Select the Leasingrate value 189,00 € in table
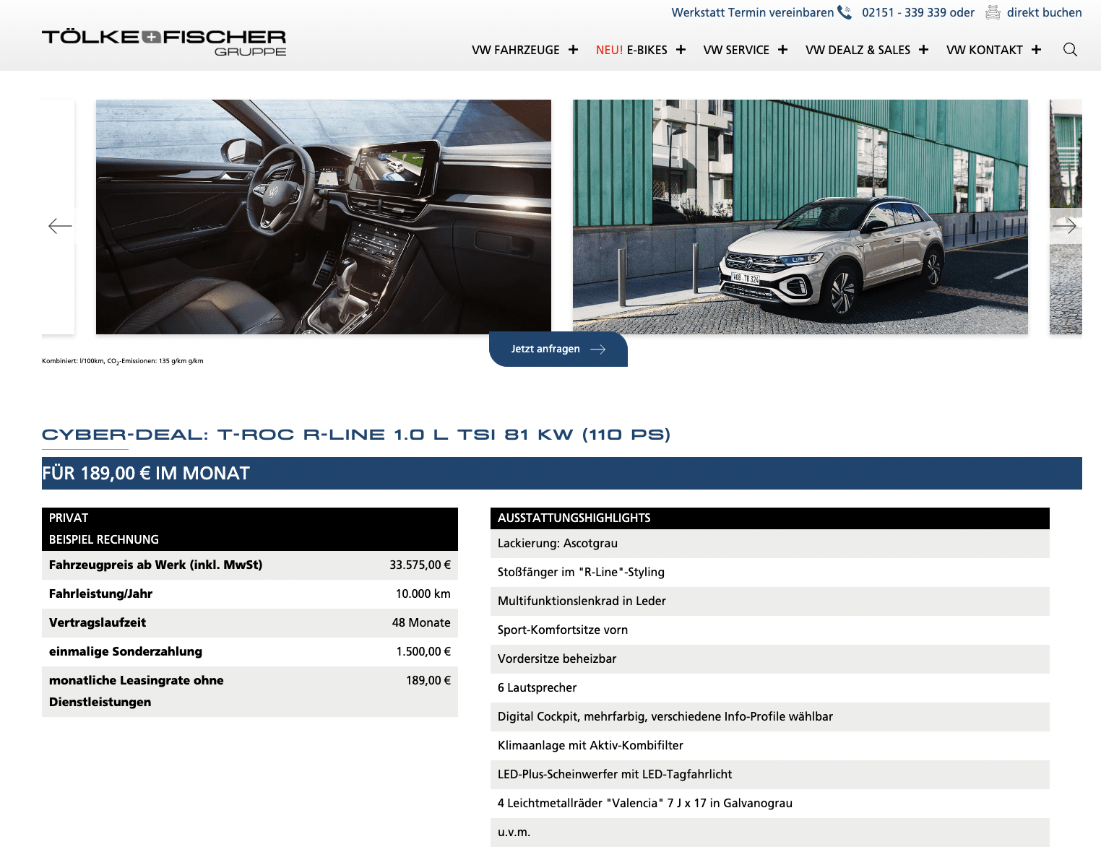This screenshot has width=1101, height=865. pyautogui.click(x=428, y=680)
